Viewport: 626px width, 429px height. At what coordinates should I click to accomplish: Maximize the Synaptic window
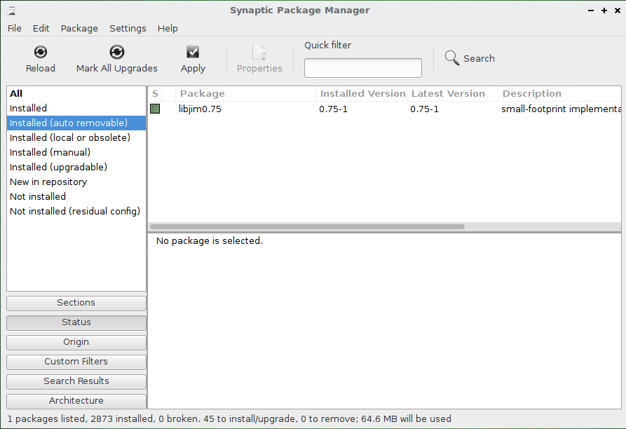[604, 11]
